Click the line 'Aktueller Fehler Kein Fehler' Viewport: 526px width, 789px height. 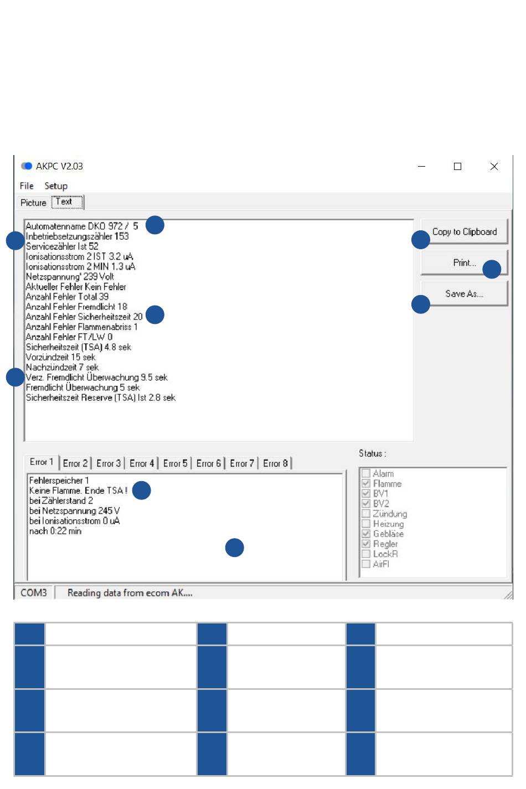(x=76, y=287)
